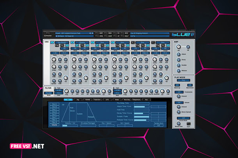Open oscillator B FM mode dropdown
The image size is (238, 158).
75,48
